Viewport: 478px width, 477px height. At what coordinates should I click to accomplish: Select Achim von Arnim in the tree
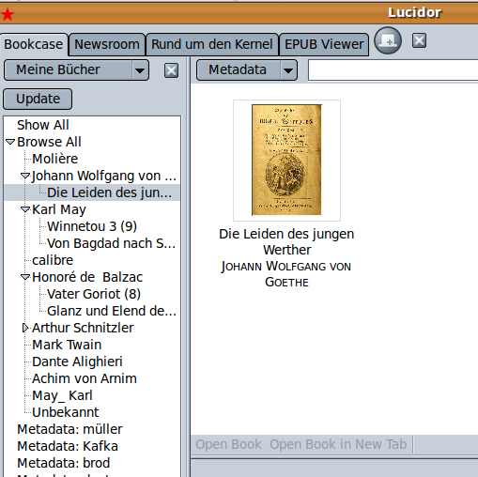pos(85,378)
